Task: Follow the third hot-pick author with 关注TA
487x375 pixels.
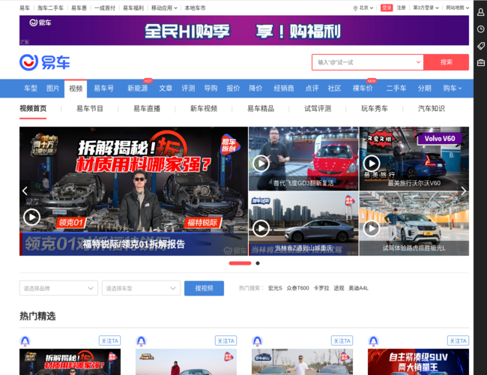Action: tap(342, 340)
